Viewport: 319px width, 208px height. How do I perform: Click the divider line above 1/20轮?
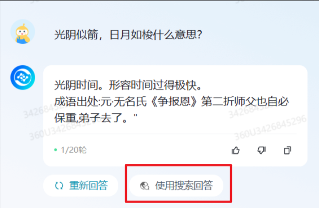[176, 134]
